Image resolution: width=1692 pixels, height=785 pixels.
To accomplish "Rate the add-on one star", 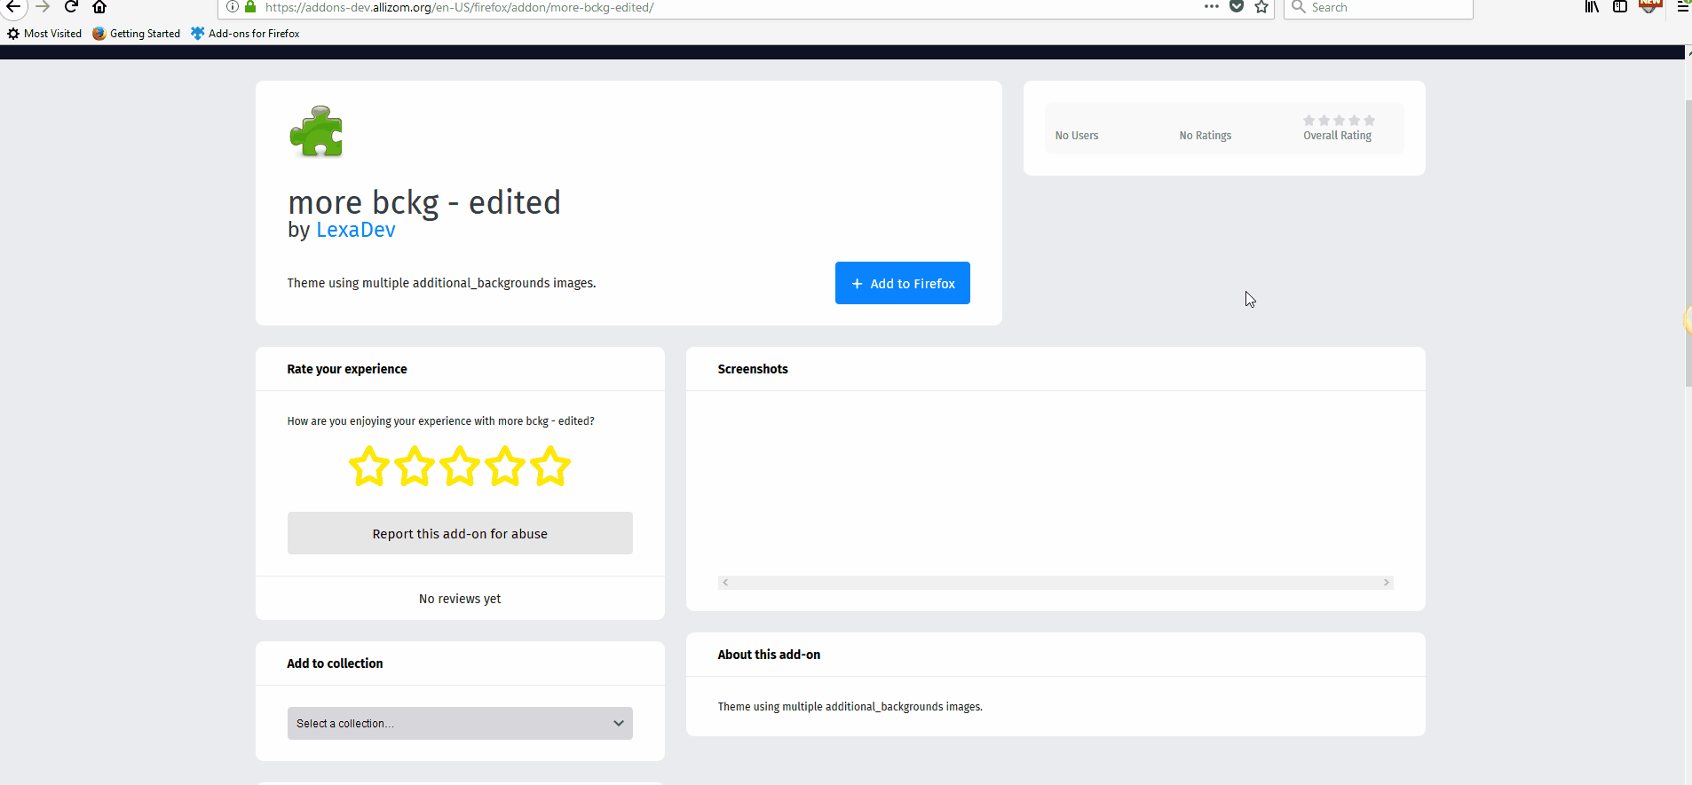I will (368, 466).
